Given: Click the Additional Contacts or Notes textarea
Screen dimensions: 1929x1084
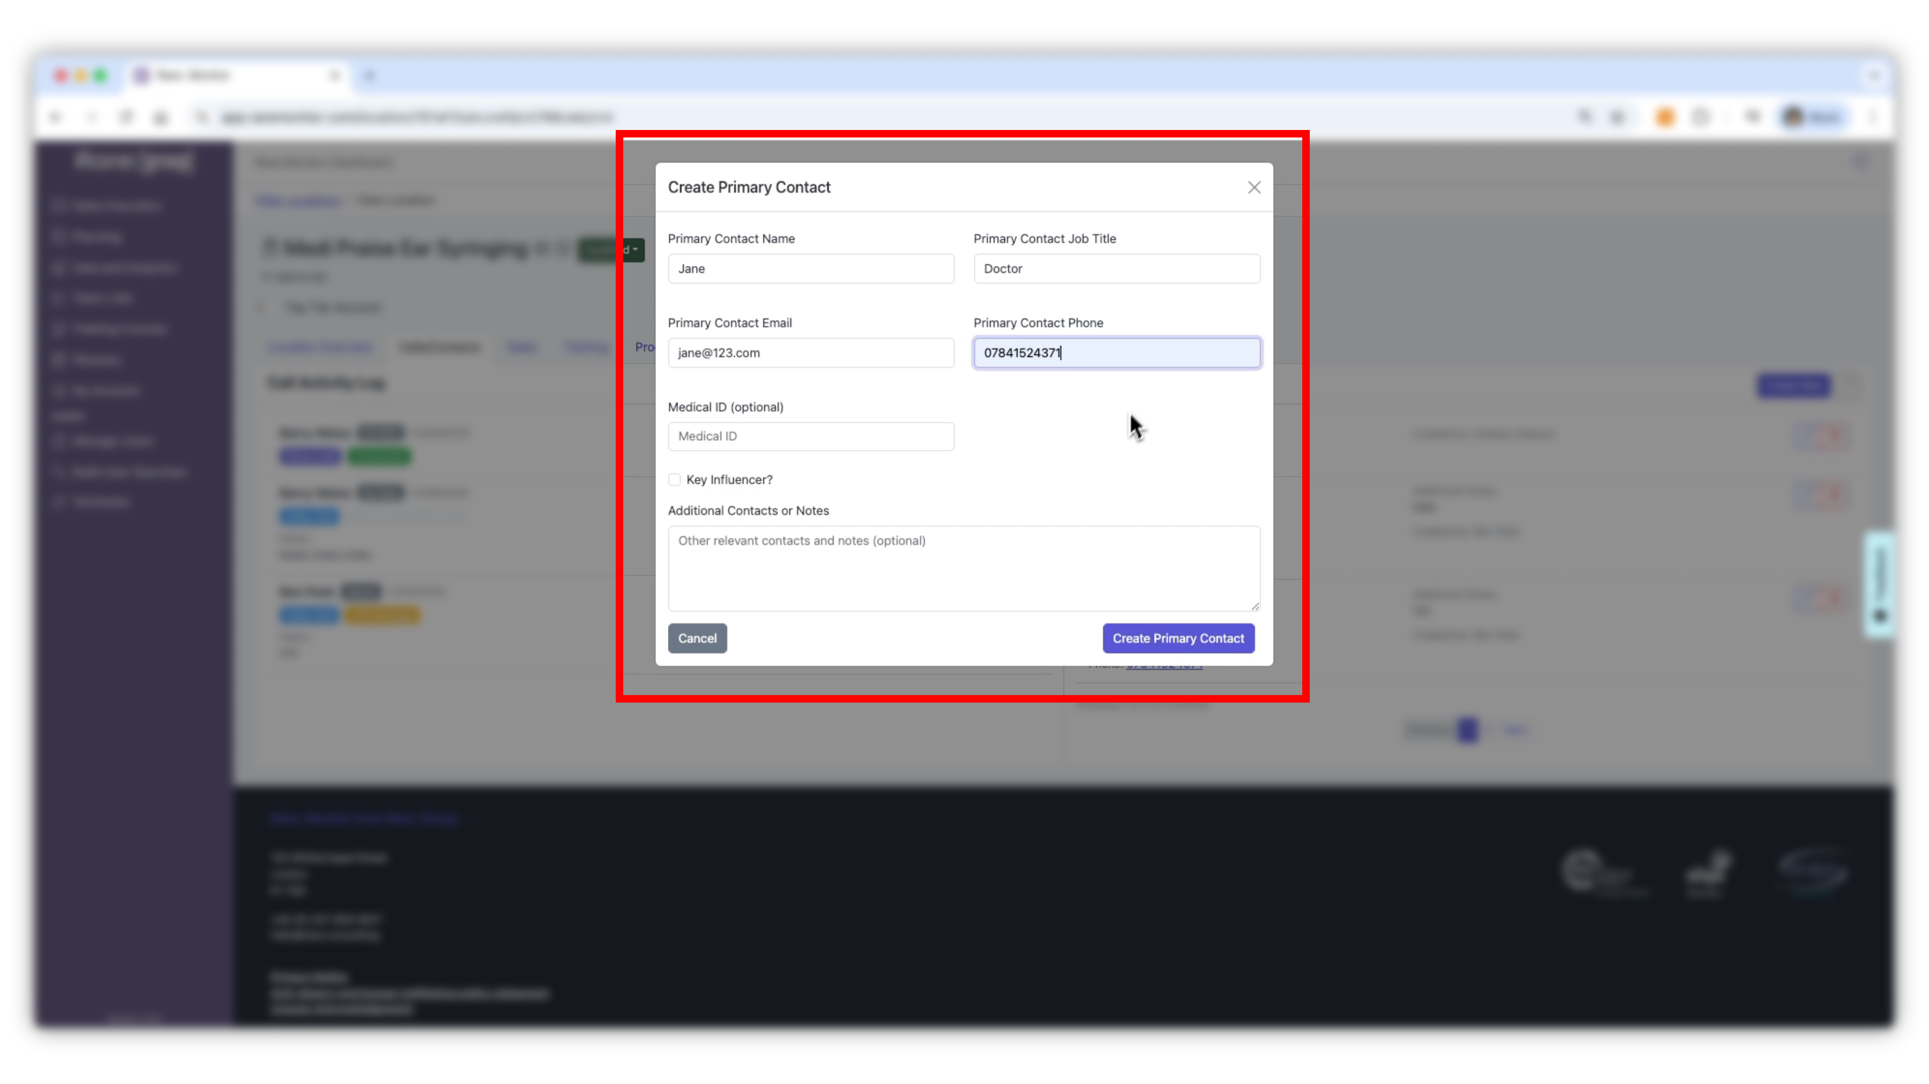Looking at the screenshot, I should tap(964, 569).
